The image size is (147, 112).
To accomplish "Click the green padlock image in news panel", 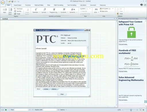I will [x=131, y=32].
